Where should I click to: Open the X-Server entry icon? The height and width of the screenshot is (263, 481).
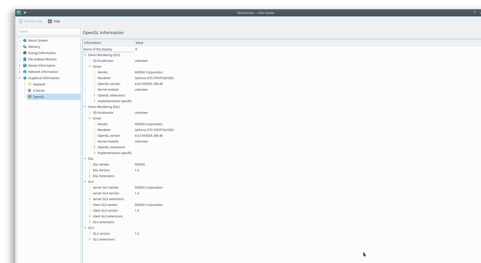[x=30, y=90]
